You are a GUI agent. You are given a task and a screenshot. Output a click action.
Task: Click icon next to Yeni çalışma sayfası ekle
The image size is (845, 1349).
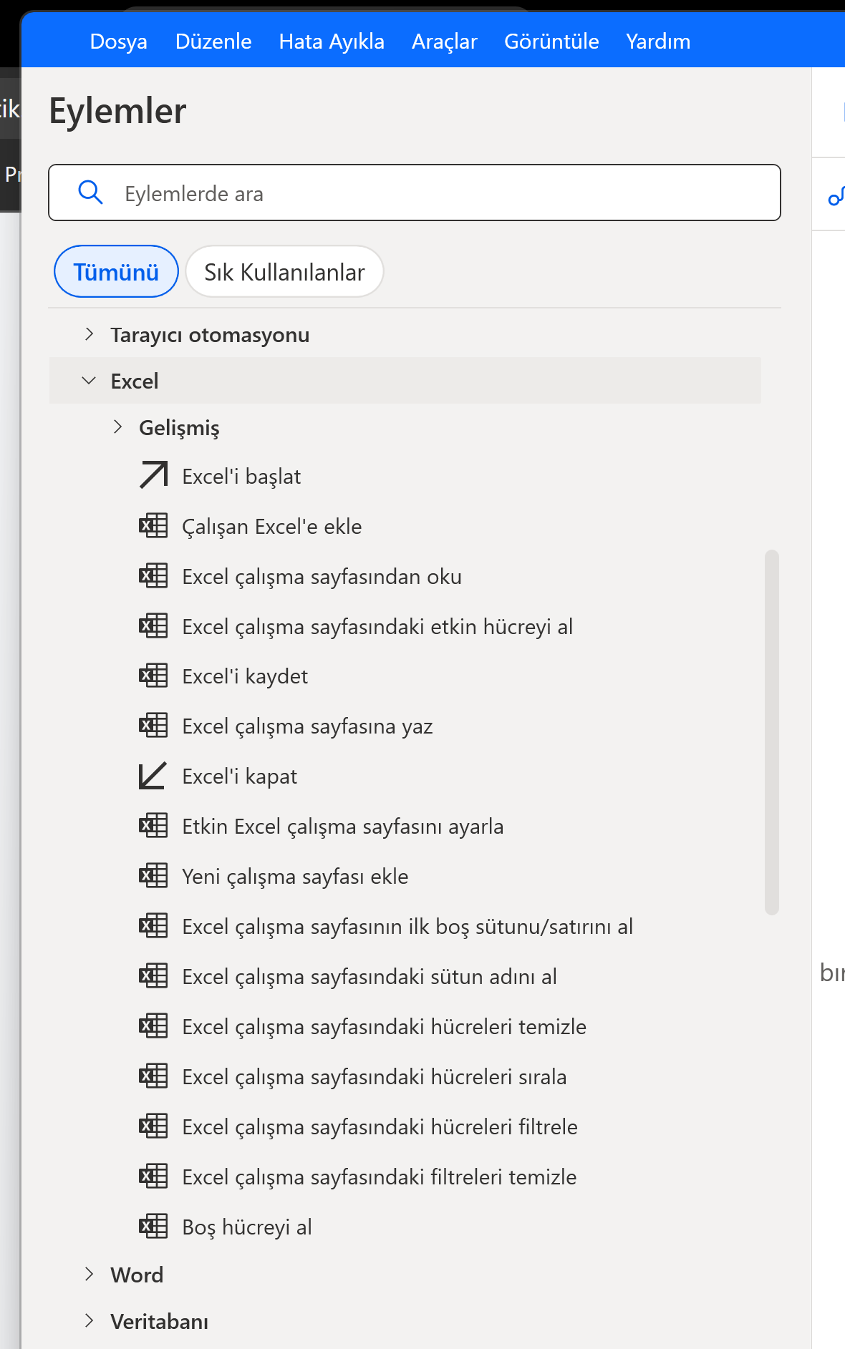tap(153, 876)
